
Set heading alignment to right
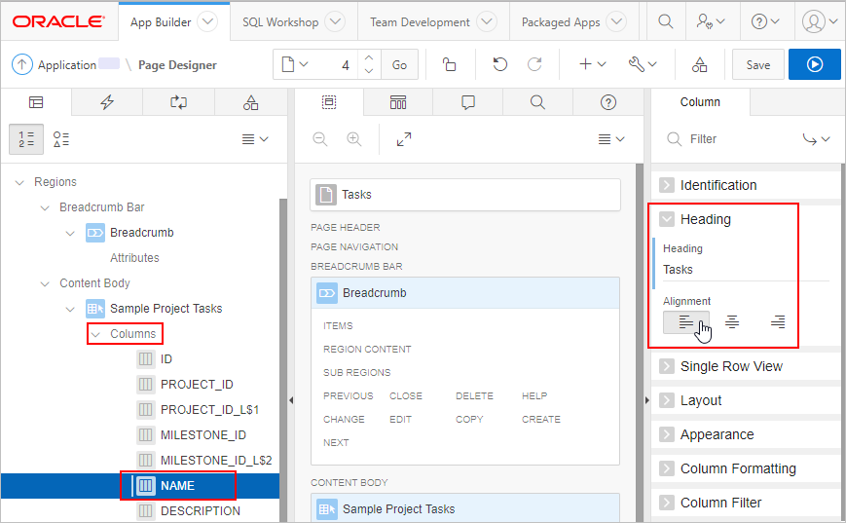tap(778, 322)
